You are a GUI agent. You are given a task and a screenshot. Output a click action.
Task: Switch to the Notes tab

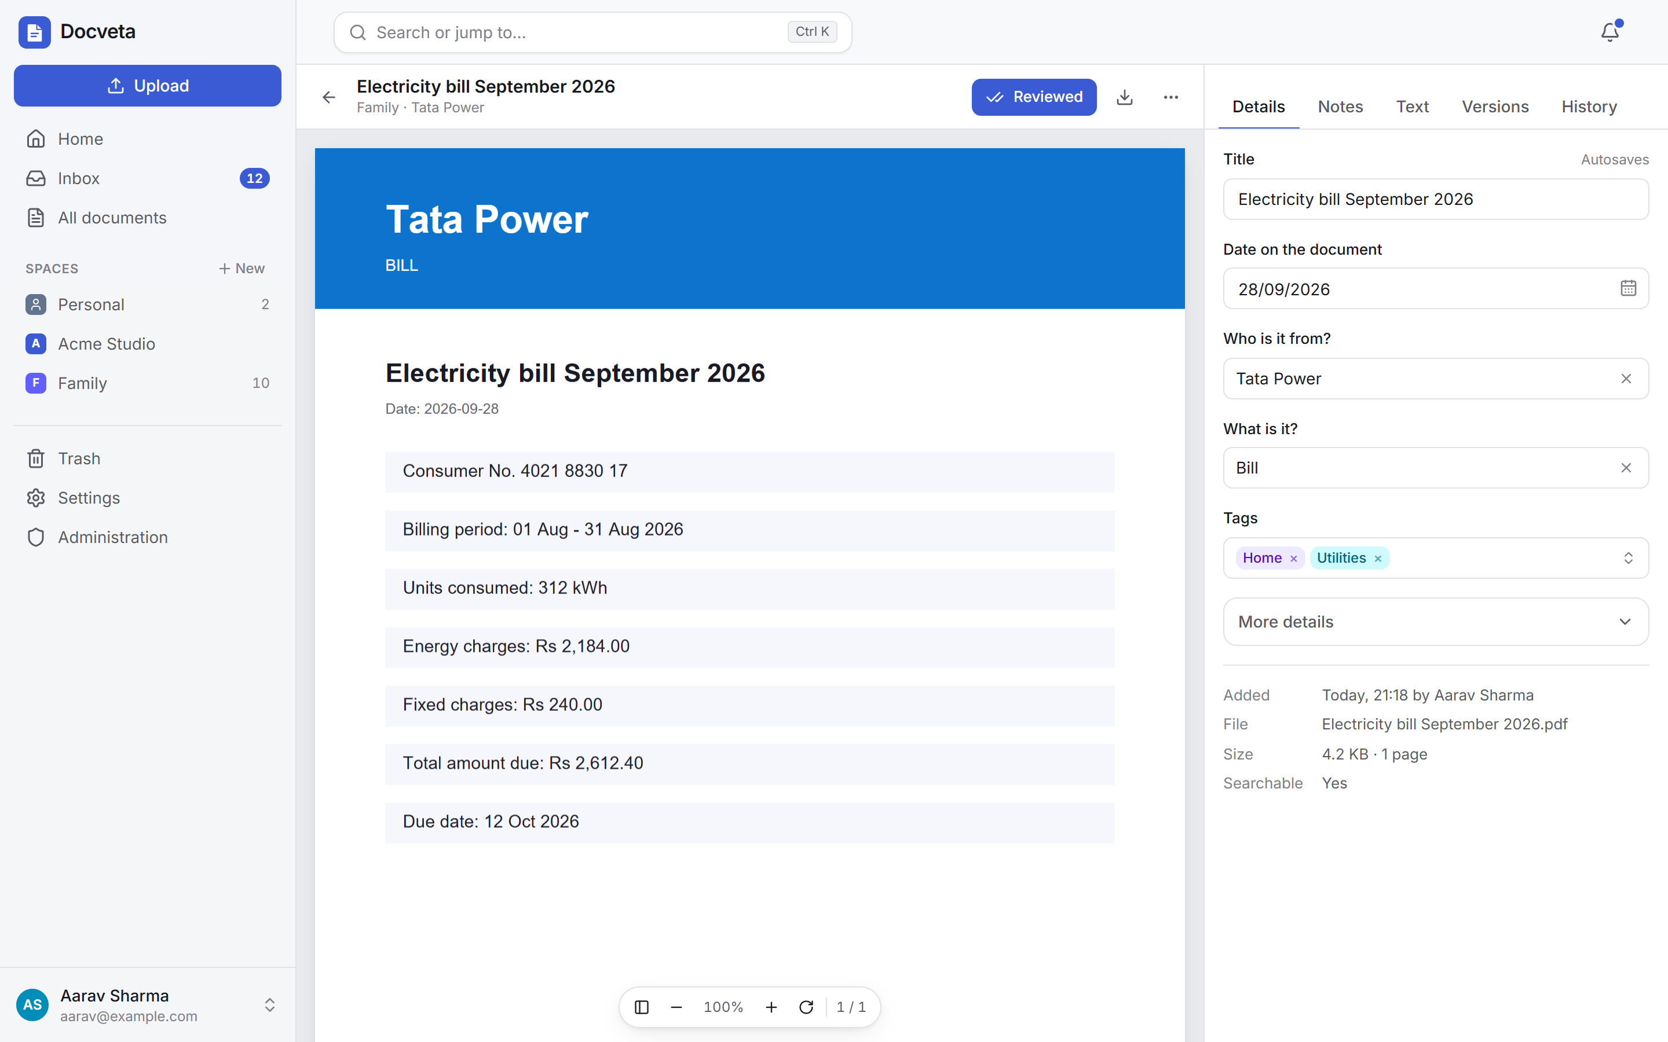tap(1340, 107)
